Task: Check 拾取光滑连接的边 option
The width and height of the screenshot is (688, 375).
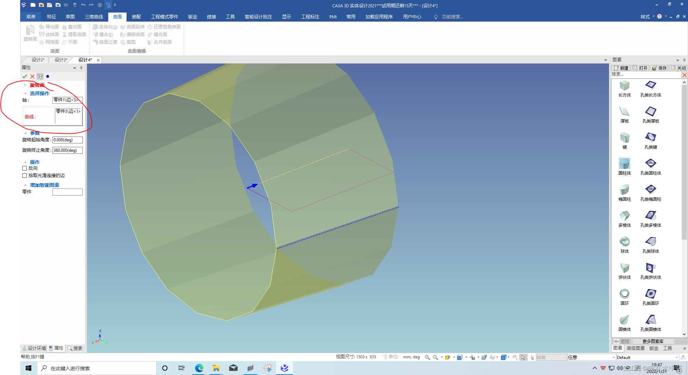Action: [25, 176]
